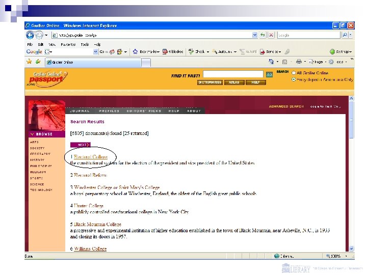Open the Dictionaries button

[210, 82]
